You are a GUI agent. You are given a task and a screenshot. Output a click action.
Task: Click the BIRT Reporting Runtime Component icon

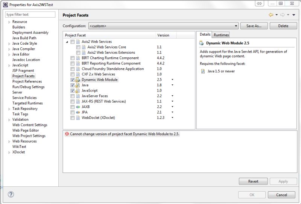pyautogui.click(x=78, y=63)
